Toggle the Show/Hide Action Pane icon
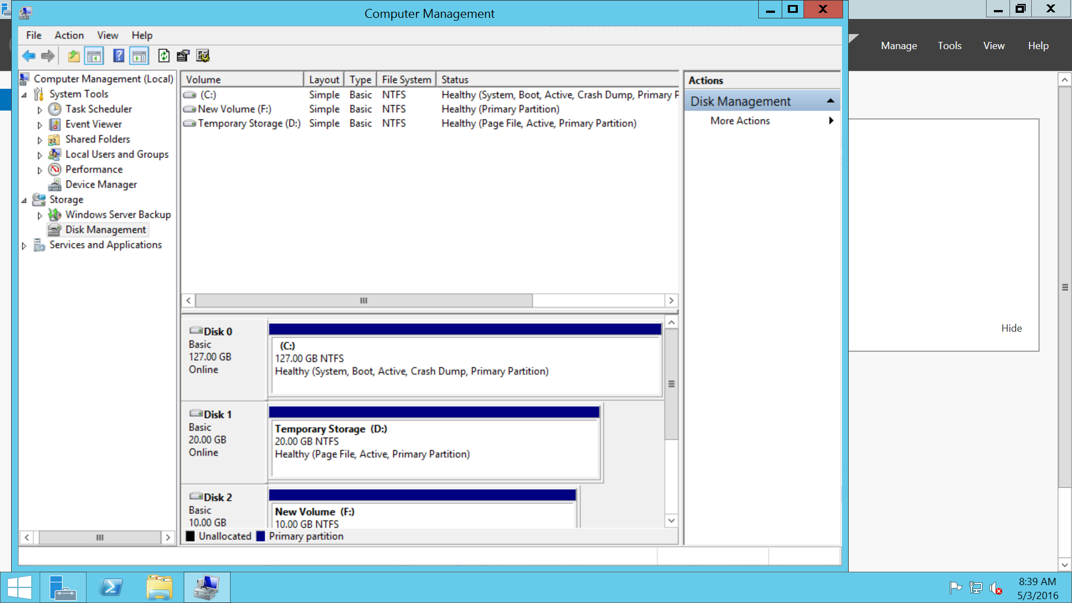 point(139,56)
